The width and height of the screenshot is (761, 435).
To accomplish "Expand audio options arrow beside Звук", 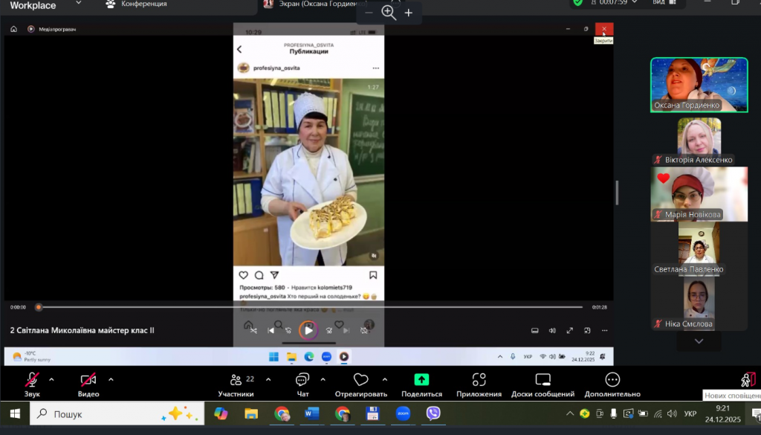I will point(51,379).
